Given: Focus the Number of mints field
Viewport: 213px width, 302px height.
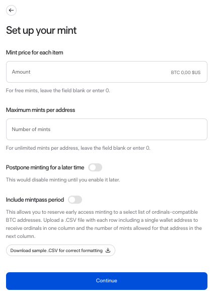Looking at the screenshot, I should point(107,129).
